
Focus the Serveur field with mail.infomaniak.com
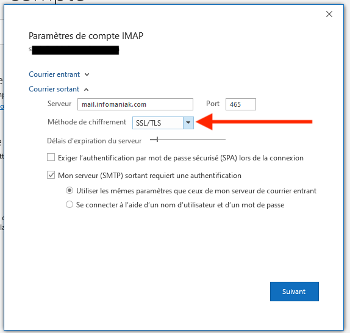tap(135, 104)
